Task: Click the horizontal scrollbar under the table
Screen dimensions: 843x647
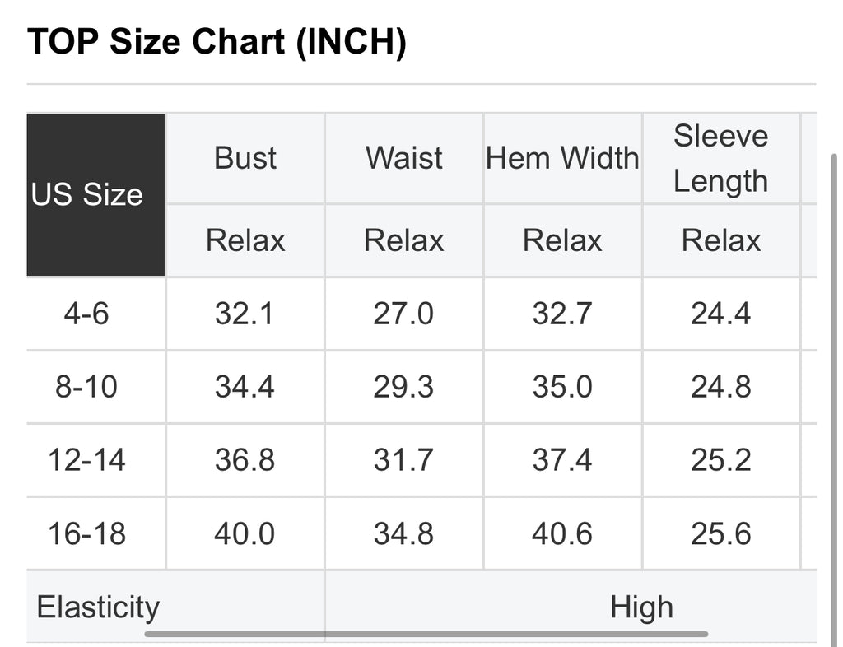Action: tap(426, 634)
